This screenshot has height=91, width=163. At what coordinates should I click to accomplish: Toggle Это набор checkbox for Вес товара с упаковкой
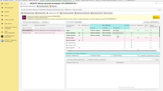[x=125, y=45]
